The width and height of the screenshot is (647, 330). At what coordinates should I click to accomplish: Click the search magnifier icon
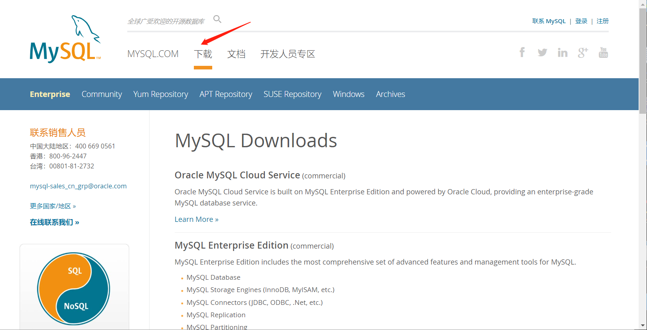tap(217, 19)
